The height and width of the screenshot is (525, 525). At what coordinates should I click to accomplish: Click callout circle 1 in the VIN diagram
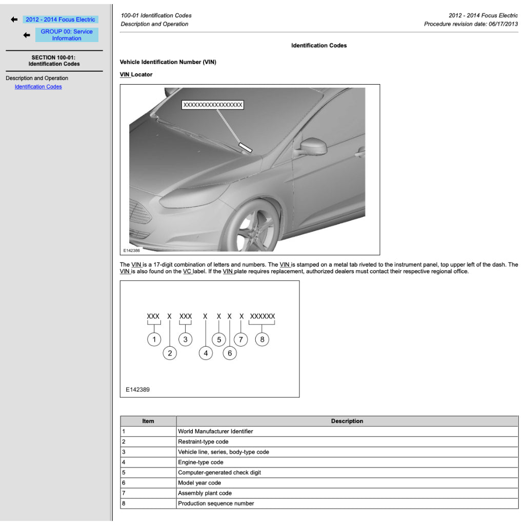(154, 339)
